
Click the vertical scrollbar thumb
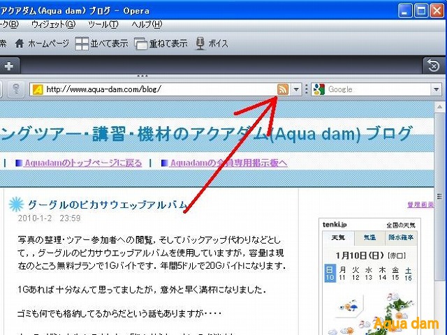tap(439, 197)
